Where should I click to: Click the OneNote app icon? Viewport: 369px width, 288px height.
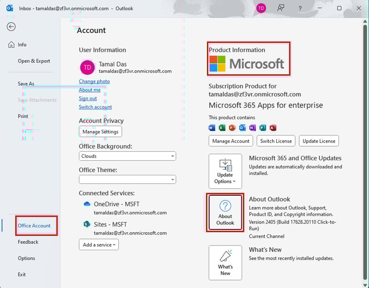pyautogui.click(x=252, y=128)
